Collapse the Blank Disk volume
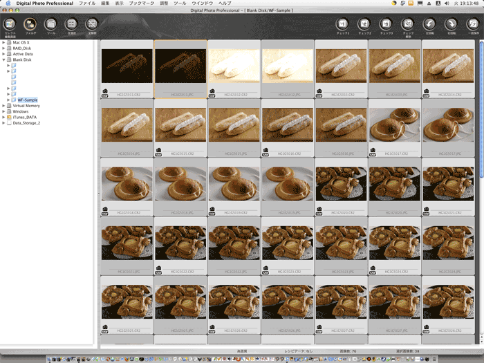Image resolution: width=484 pixels, height=363 pixels. tap(3, 59)
